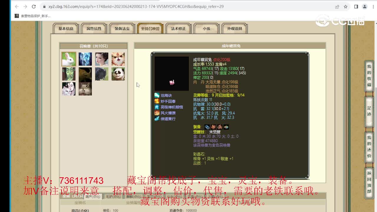
Task: Select the orange fluffy cat summon pet
Action: pos(118,59)
